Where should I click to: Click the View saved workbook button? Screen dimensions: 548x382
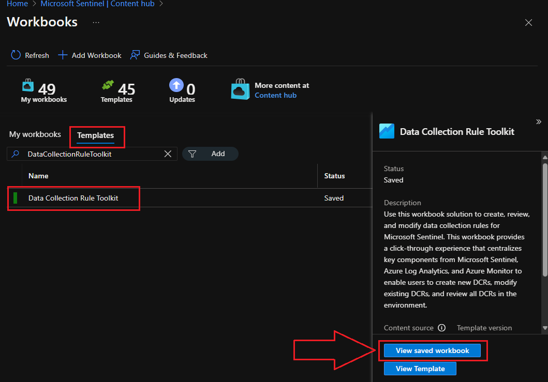coord(432,350)
